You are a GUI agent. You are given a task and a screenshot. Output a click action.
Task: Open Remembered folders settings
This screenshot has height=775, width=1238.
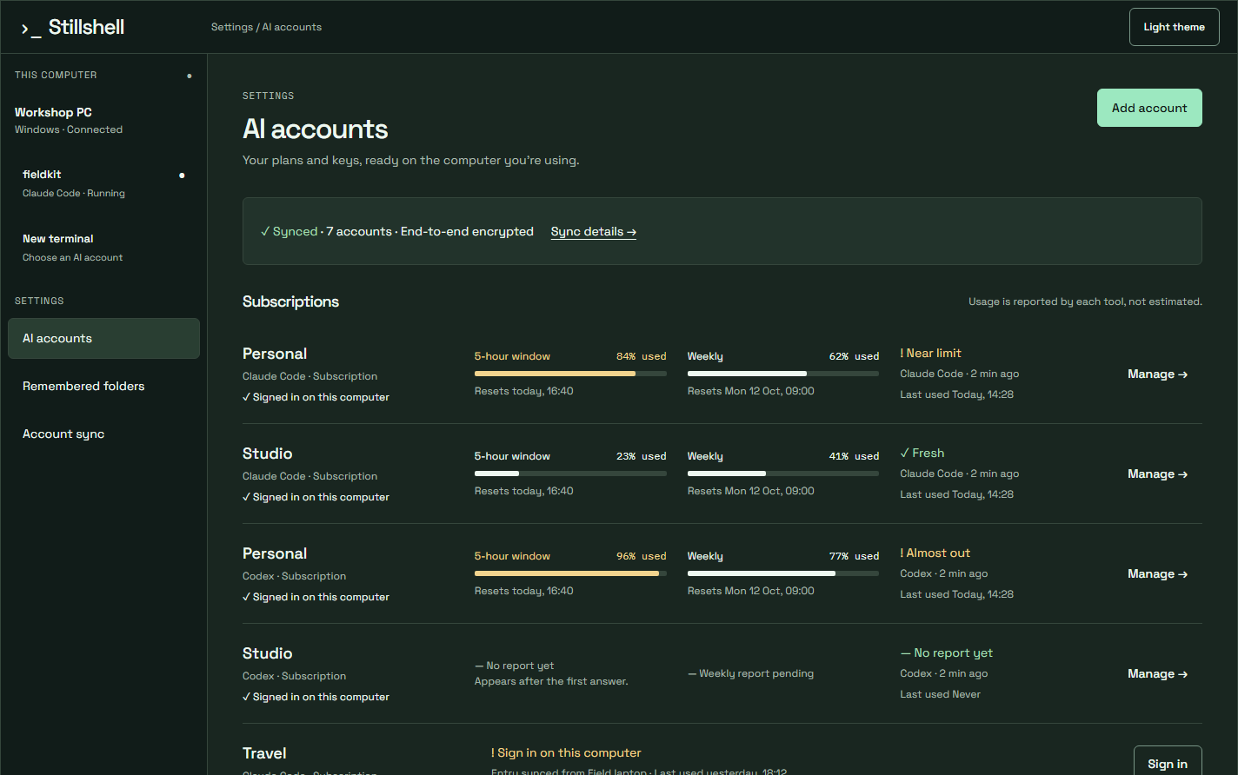[x=103, y=386]
